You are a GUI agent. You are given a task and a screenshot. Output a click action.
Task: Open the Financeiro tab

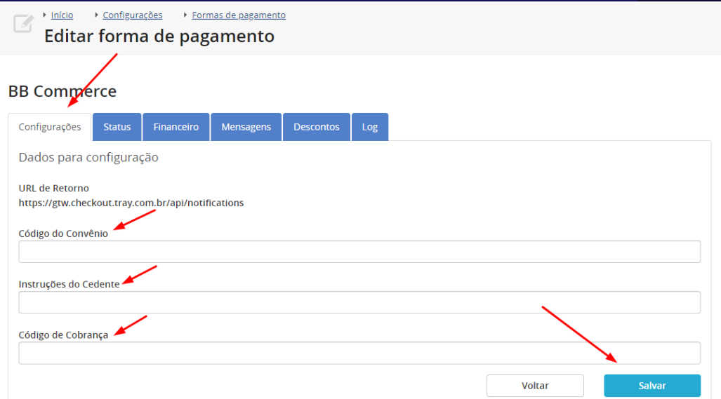pos(176,127)
